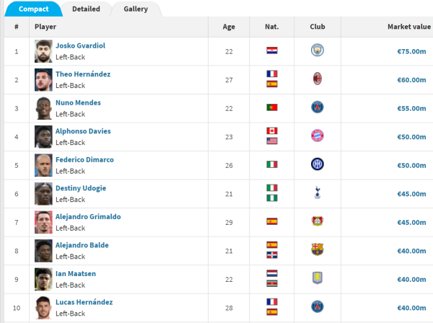Click the Portugal flag for Nuno Mendes

272,107
